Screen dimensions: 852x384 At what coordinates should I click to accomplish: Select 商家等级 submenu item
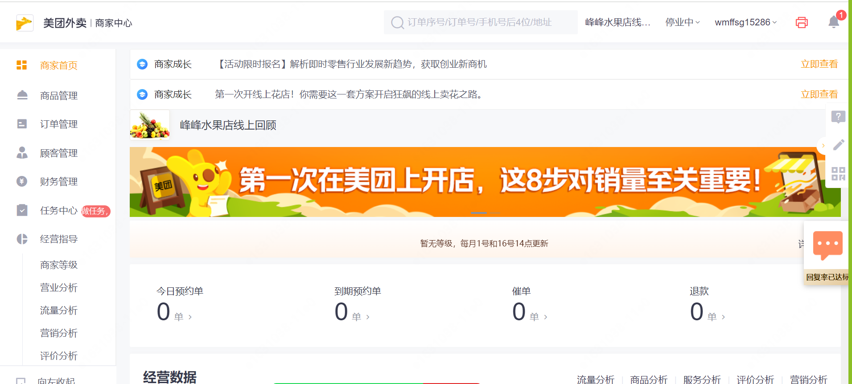(58, 265)
